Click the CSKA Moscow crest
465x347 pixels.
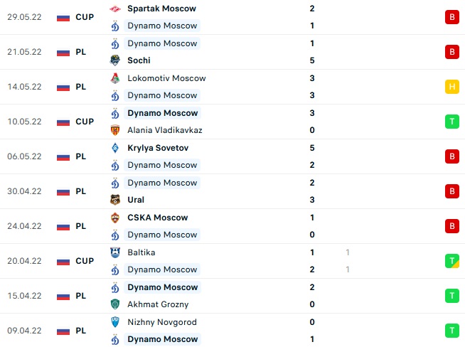coord(115,218)
